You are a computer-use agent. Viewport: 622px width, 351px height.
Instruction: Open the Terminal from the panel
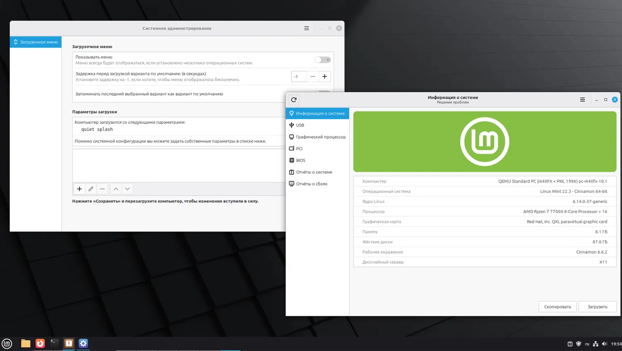point(54,344)
